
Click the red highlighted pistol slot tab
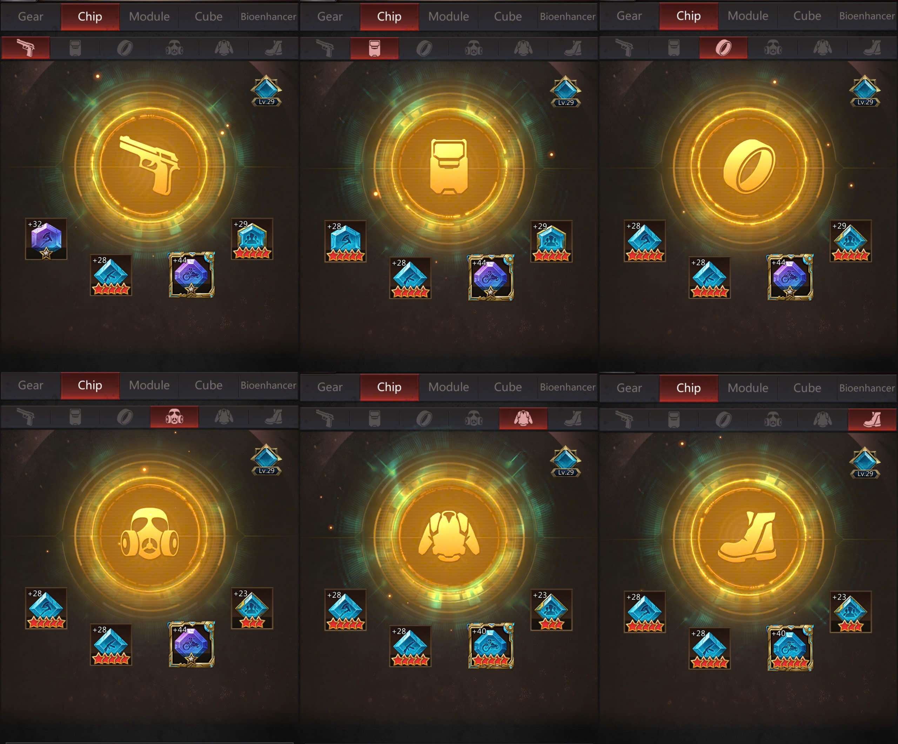tap(26, 47)
